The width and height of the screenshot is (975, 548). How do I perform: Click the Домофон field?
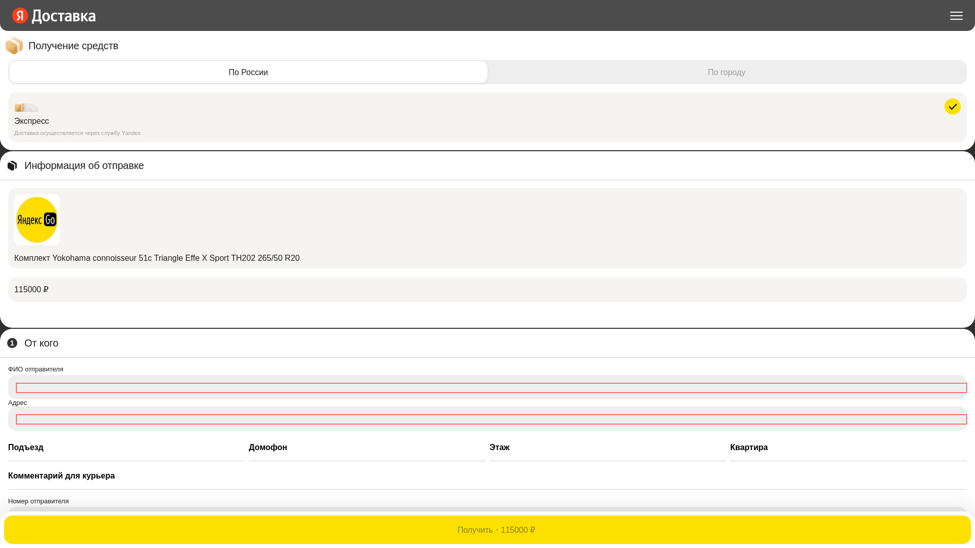[x=367, y=448]
